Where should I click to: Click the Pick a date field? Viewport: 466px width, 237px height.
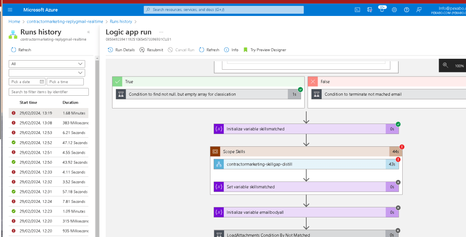tap(27, 82)
